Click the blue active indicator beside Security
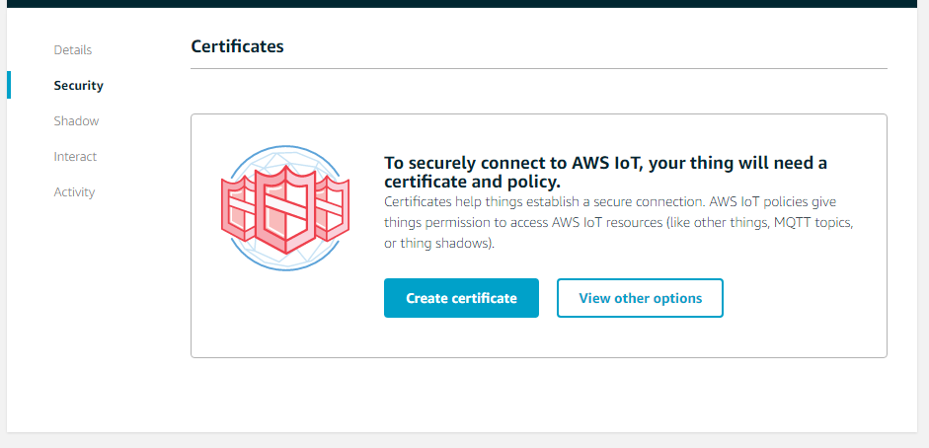 coord(9,85)
